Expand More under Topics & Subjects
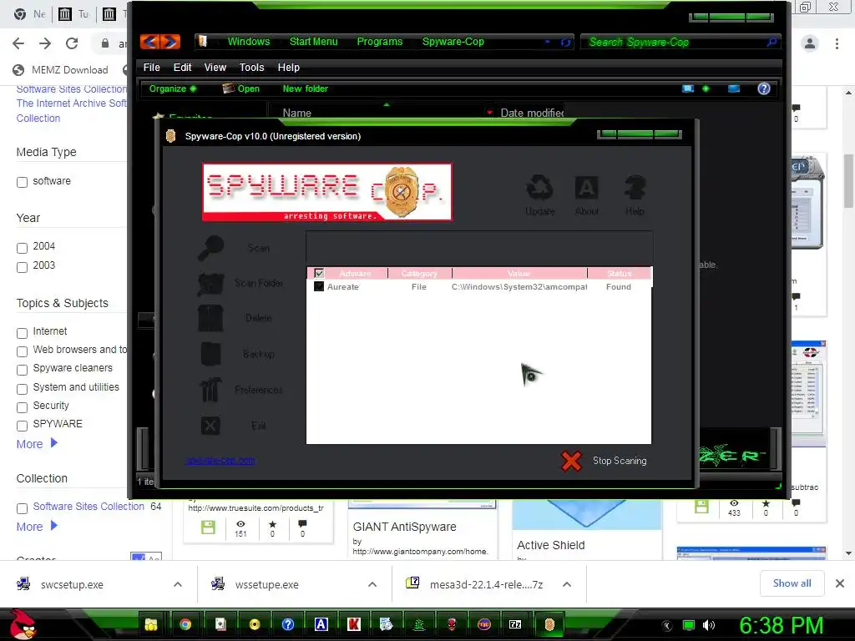Viewport: 855px width, 641px height. (37, 444)
